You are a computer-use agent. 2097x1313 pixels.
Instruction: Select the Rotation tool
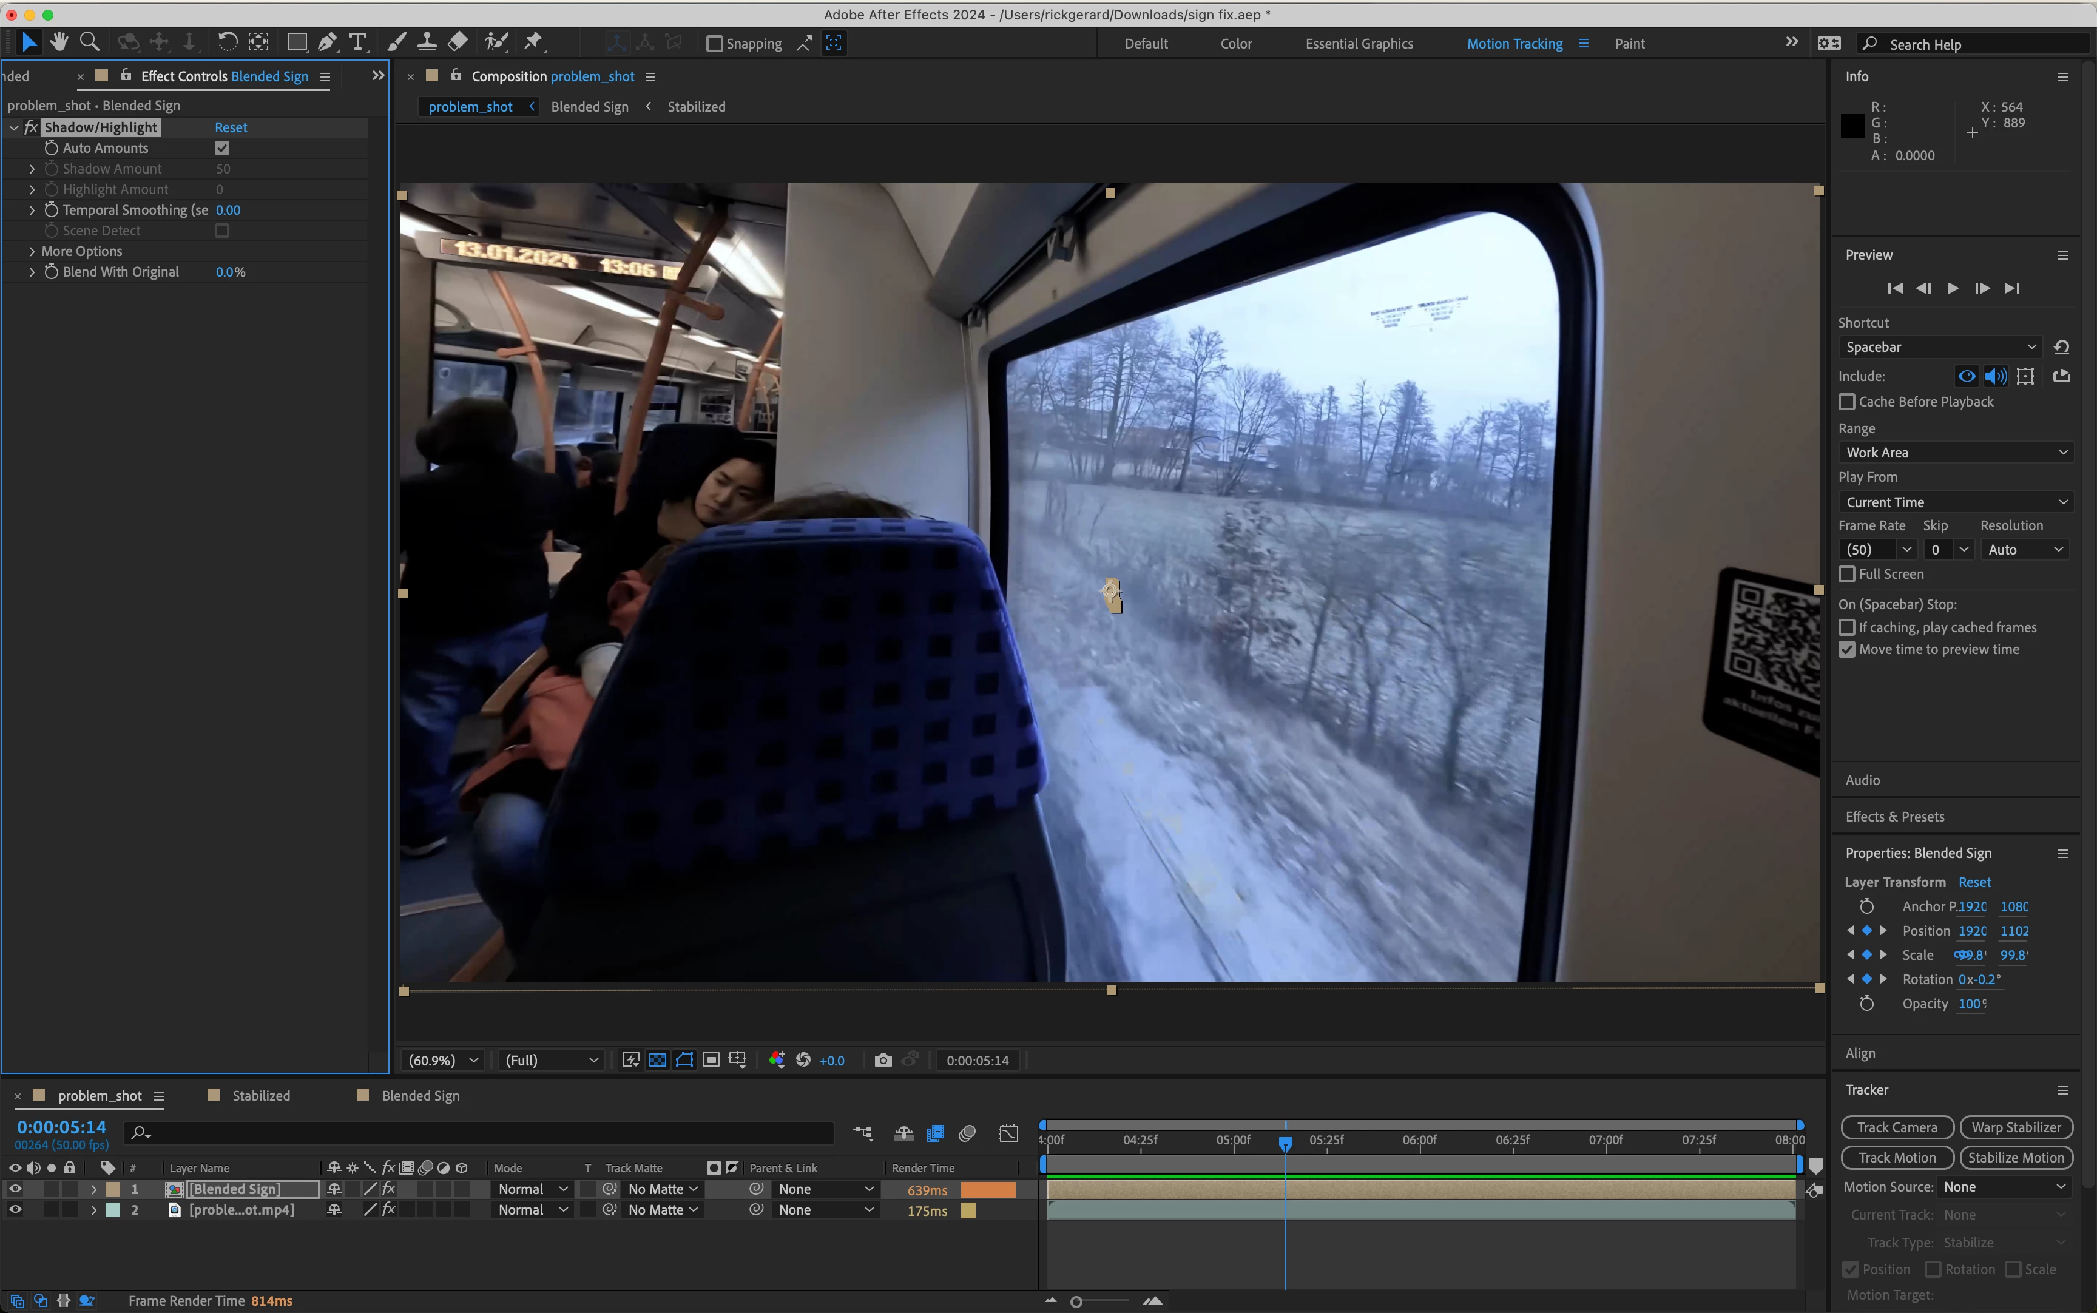coord(227,42)
